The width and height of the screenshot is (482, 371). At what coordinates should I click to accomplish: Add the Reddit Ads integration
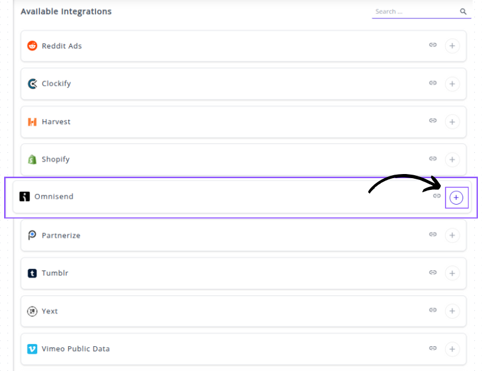pos(452,46)
